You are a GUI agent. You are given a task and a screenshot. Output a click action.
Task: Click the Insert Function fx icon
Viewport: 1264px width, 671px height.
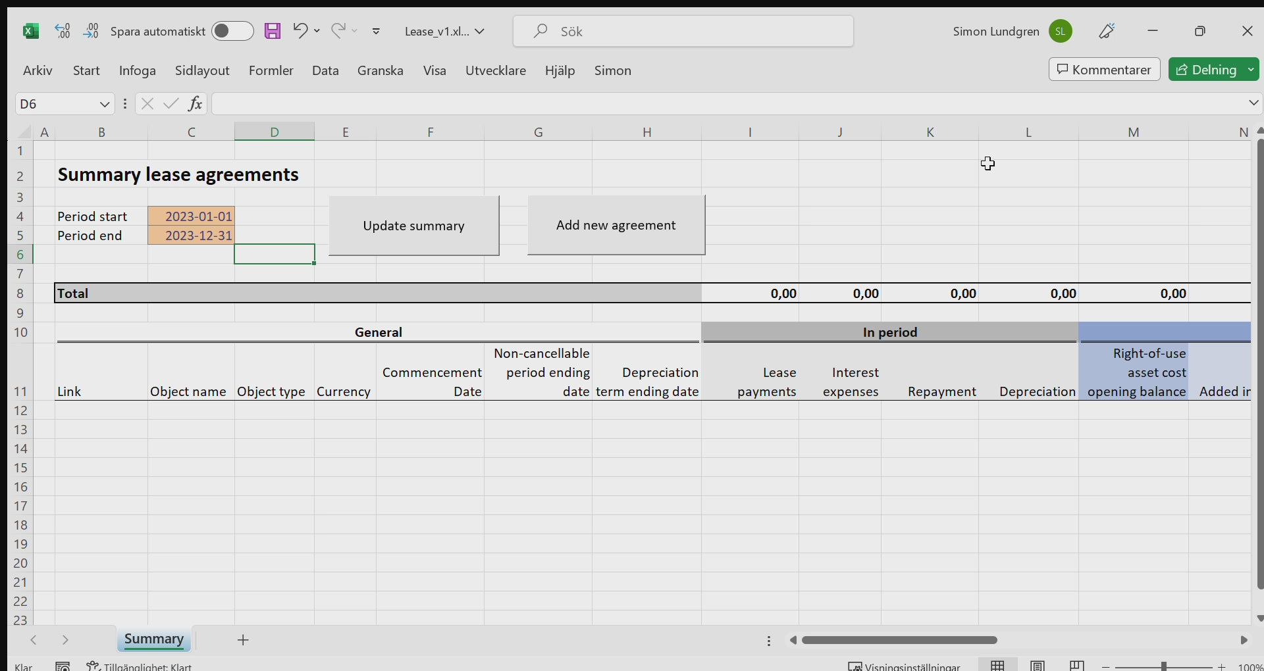[195, 103]
